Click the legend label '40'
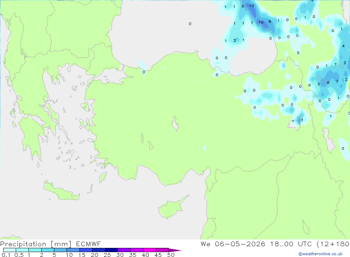Screen dimensions: 350x257 146,255
